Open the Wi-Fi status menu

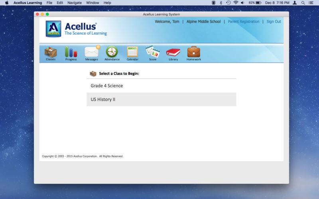tap(236, 3)
